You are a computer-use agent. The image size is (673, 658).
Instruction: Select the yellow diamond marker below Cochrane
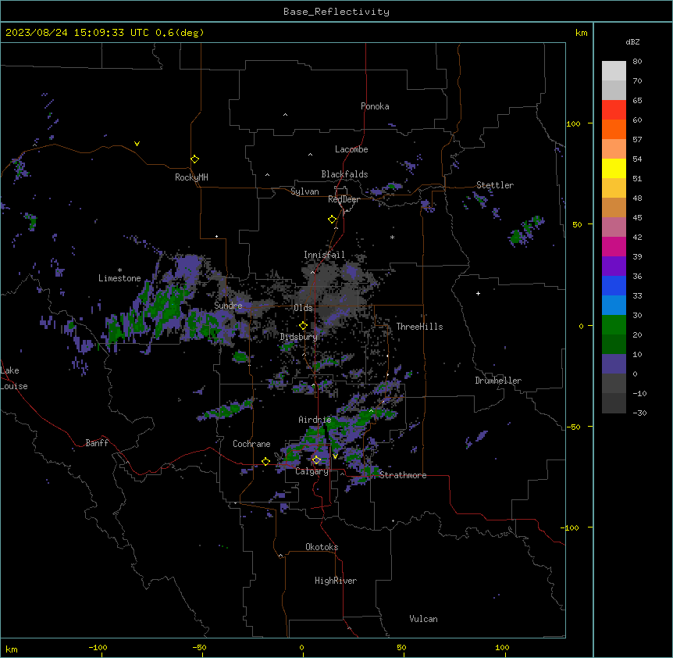tap(265, 461)
